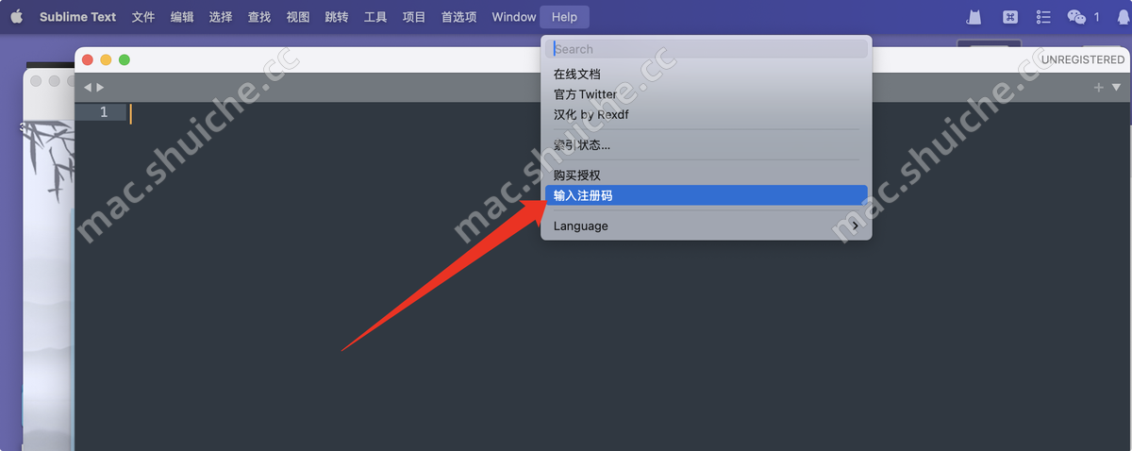Open the 首选项 menu
Image resolution: width=1132 pixels, height=451 pixels.
point(458,17)
